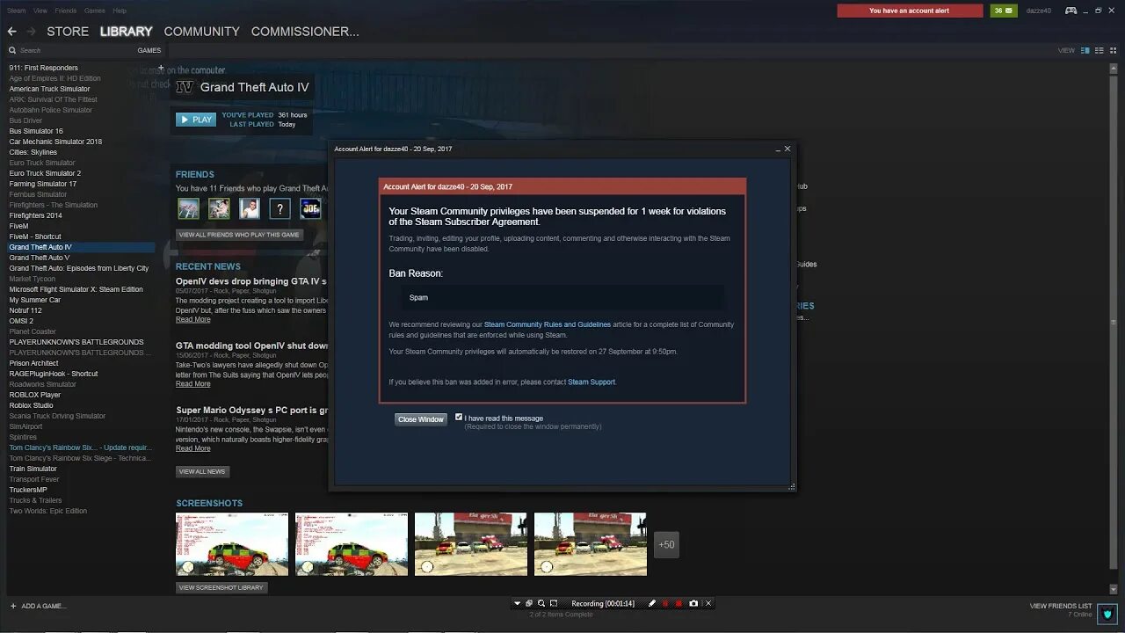This screenshot has height=633, width=1125.
Task: Open the Help menu
Action: [120, 11]
